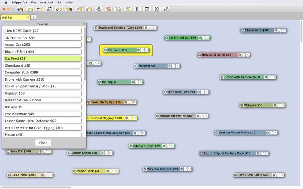
Task: Click gear icon on Webcam $50 snippet
Action: [275, 105]
